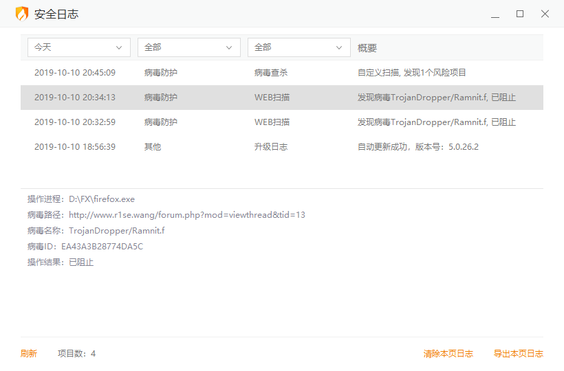The height and width of the screenshot is (371, 564).
Task: Maximize the 安全日志 window
Action: point(520,14)
